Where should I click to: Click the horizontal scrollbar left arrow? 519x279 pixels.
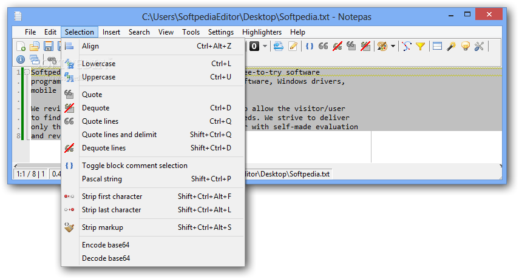pos(16,166)
